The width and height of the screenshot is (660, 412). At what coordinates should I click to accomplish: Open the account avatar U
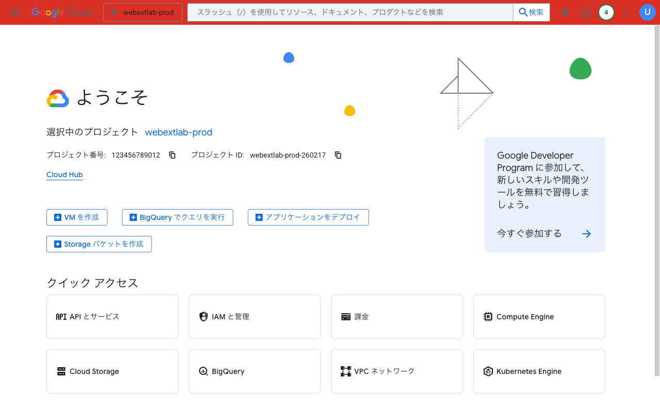(x=647, y=12)
